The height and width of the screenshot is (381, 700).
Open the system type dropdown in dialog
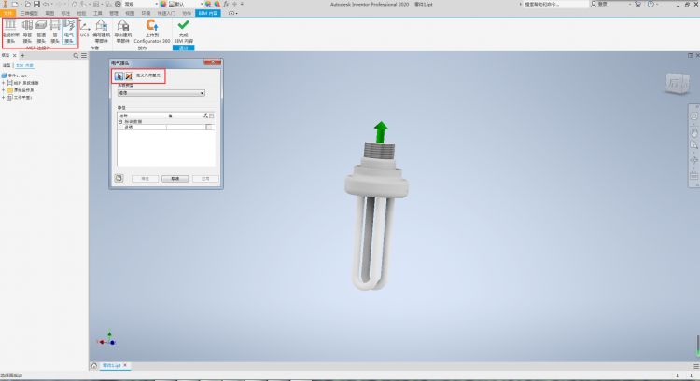coord(161,93)
